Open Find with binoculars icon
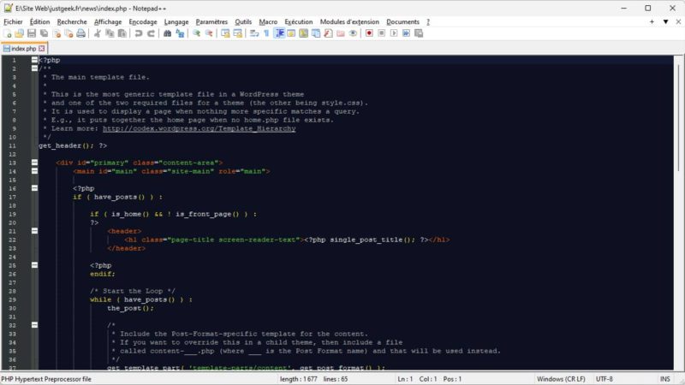The image size is (685, 385). (x=167, y=33)
